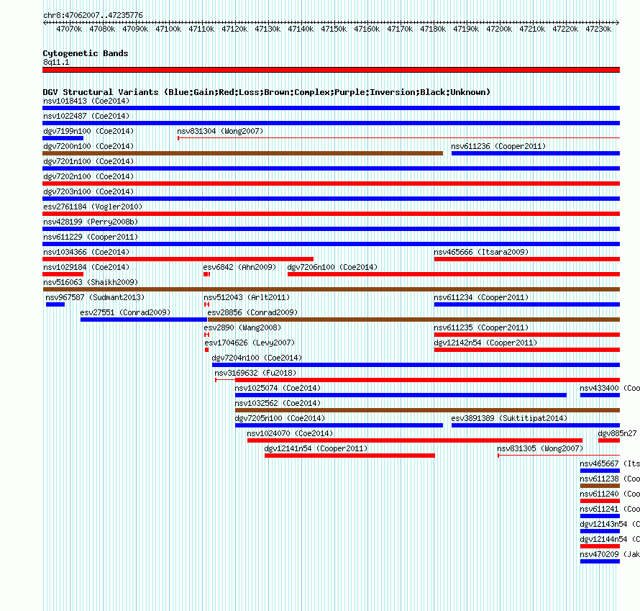The height and width of the screenshot is (611, 640).
Task: Select nsv1034366 (Coe2014) label
Action: point(86,252)
